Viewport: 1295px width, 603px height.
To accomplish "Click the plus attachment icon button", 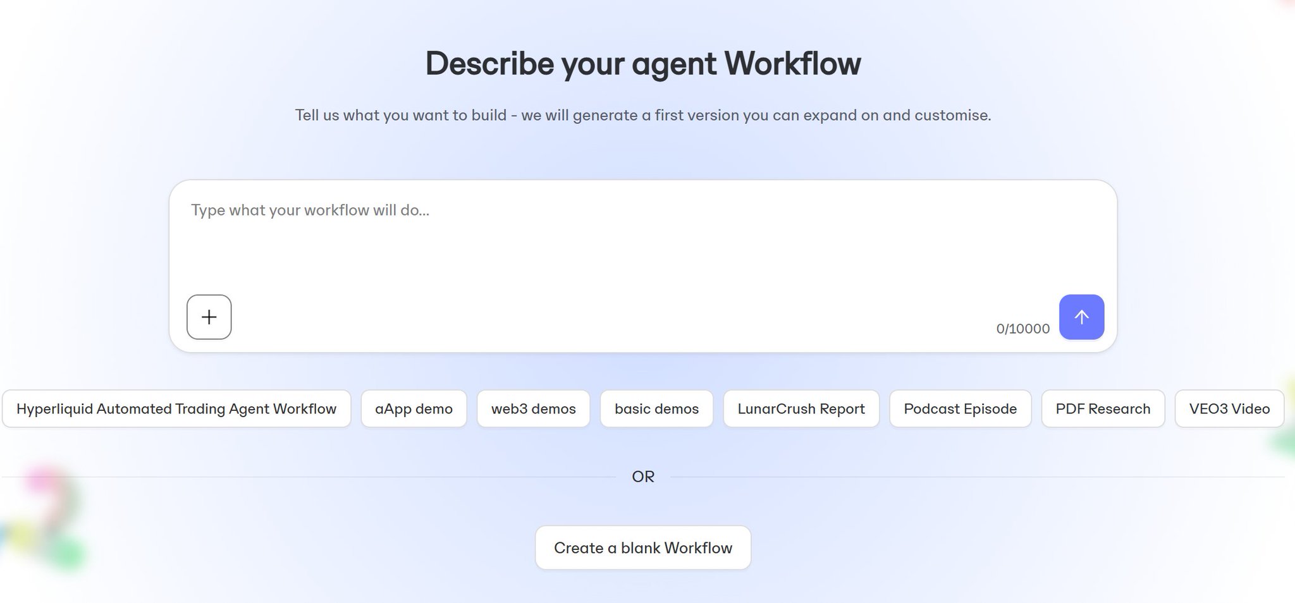I will pyautogui.click(x=209, y=317).
